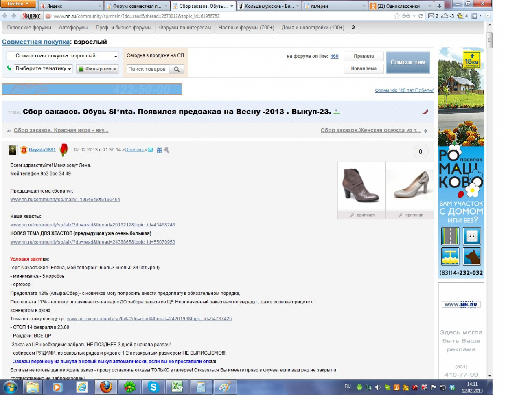The height and width of the screenshot is (417, 506).
Task: Open the Автофорумы forum menu
Action: (x=73, y=27)
